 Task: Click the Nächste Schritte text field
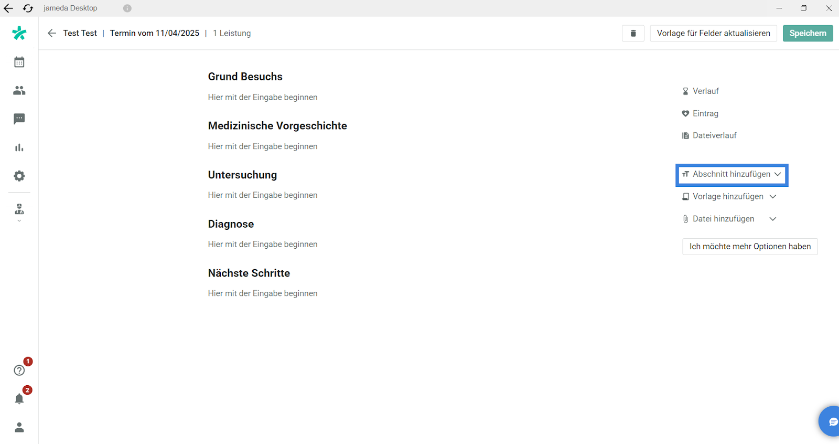click(263, 293)
